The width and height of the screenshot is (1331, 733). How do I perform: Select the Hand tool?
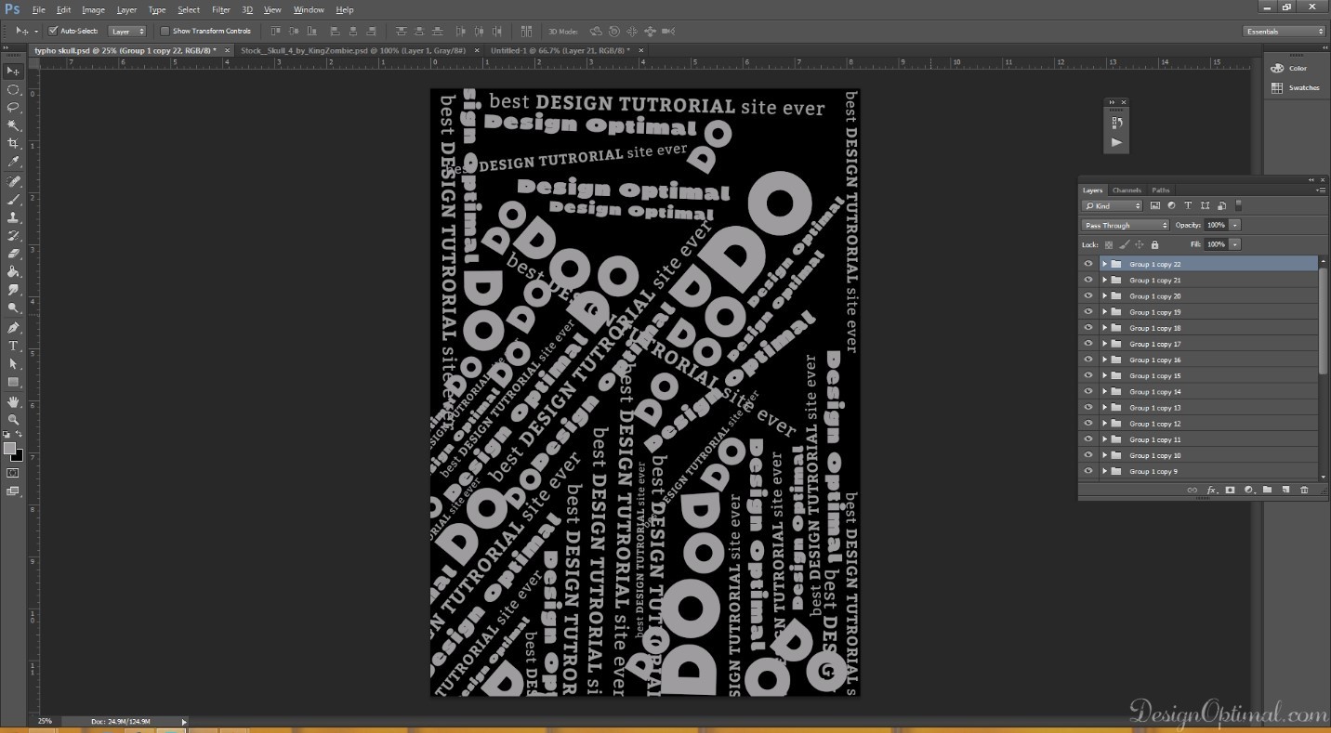pyautogui.click(x=13, y=401)
